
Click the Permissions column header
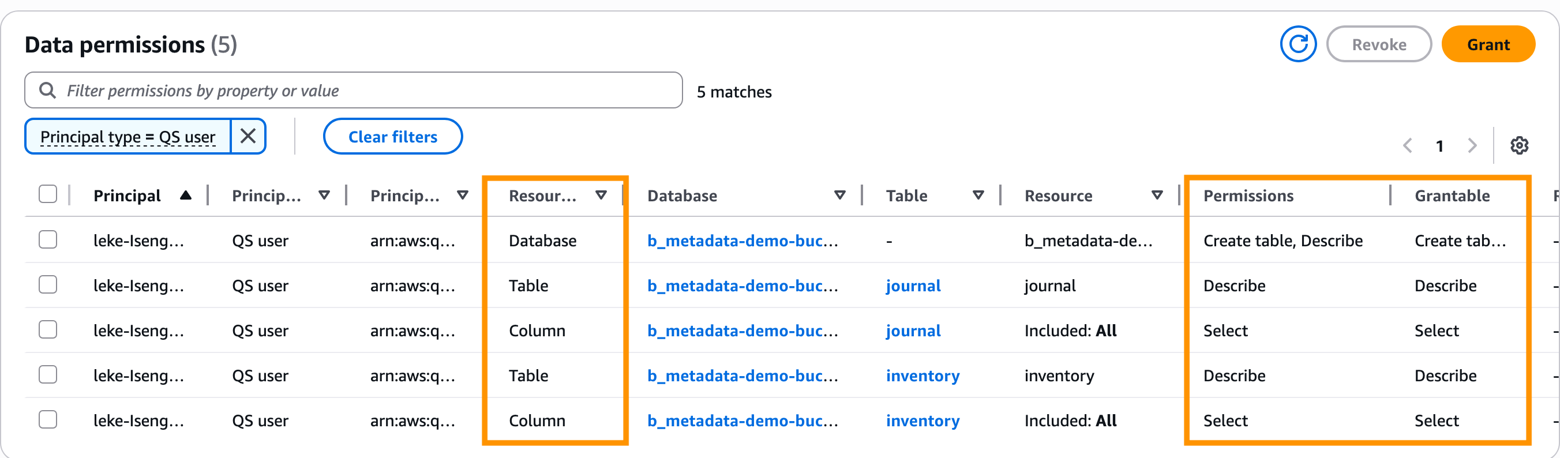point(1248,196)
